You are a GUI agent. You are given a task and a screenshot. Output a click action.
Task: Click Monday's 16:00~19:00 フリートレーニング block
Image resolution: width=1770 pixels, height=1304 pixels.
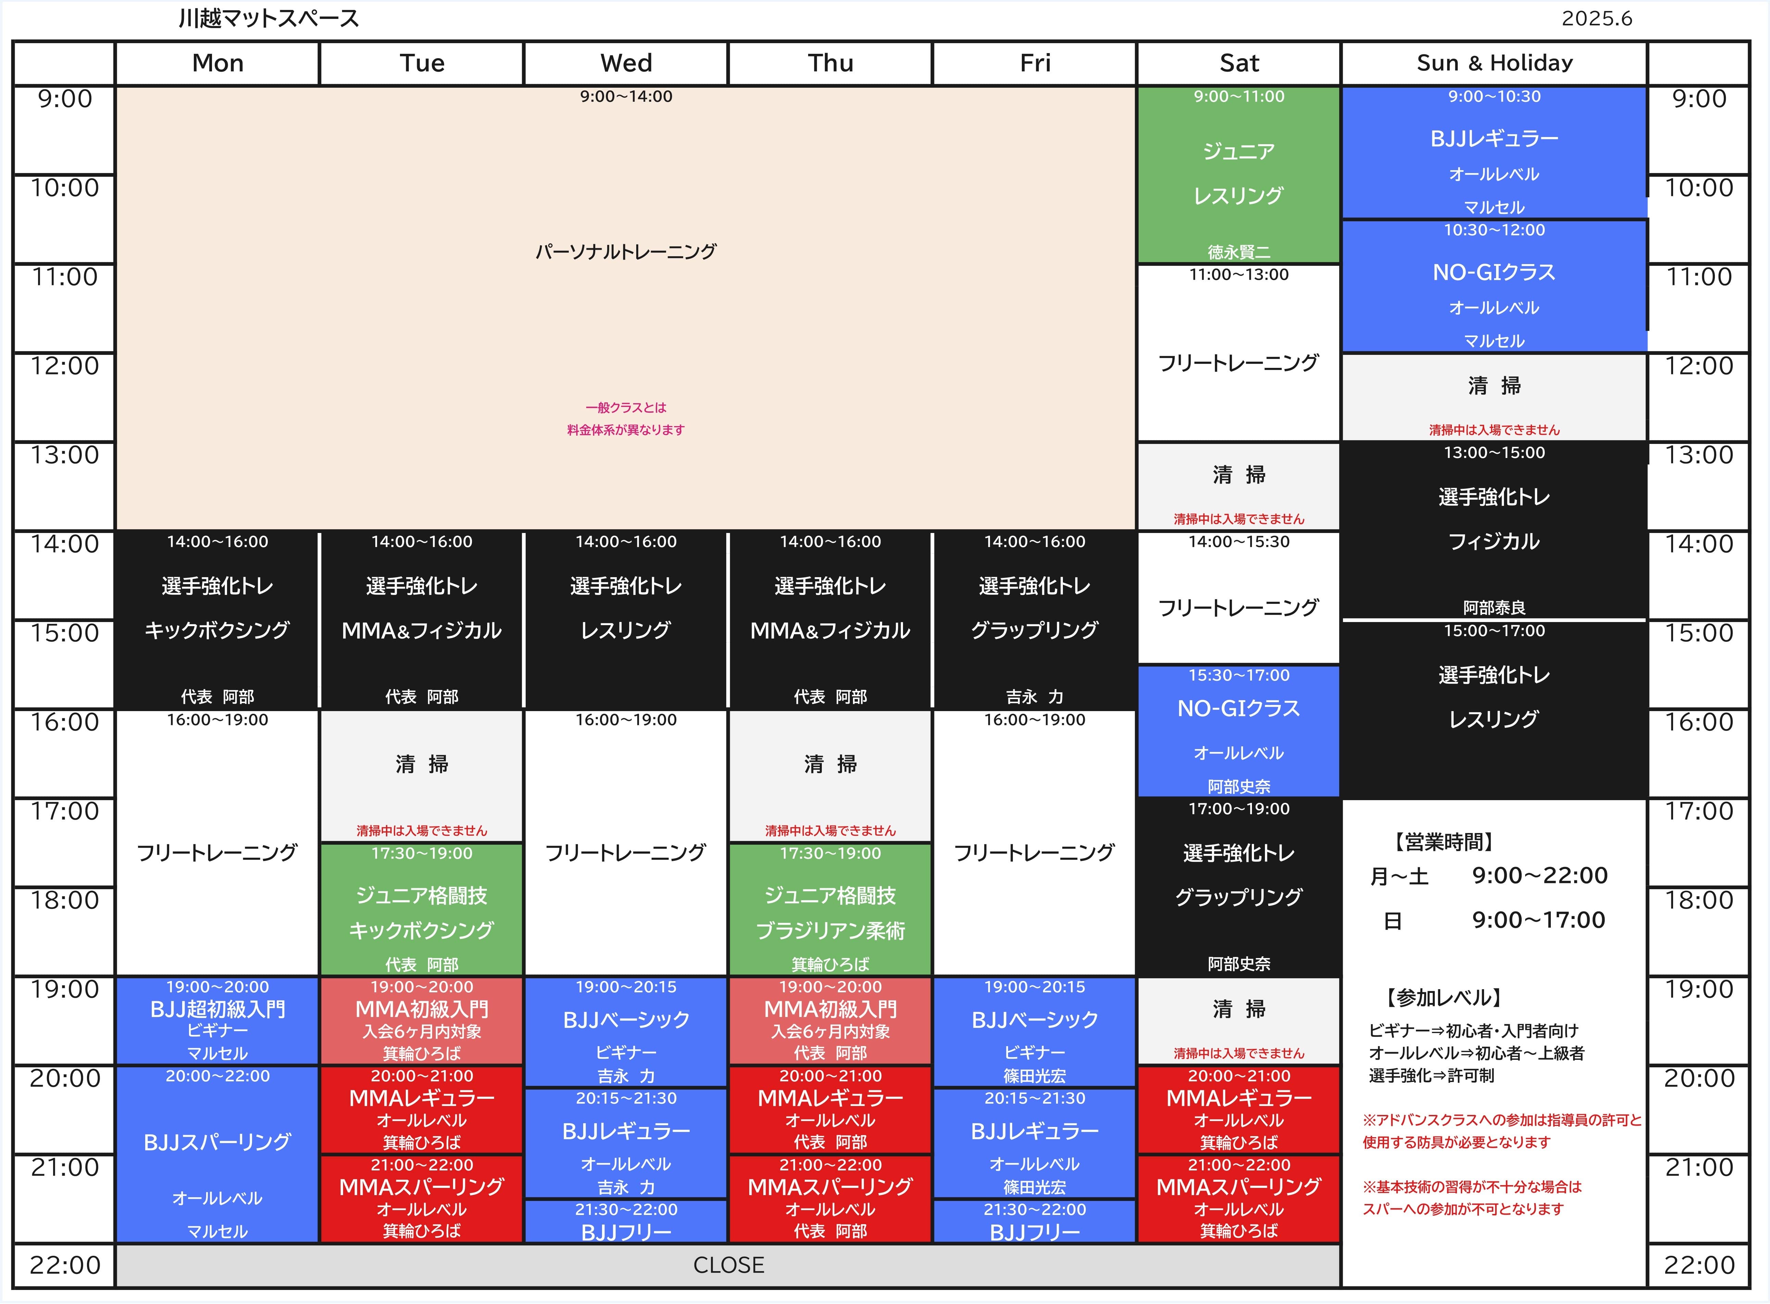[x=217, y=842]
